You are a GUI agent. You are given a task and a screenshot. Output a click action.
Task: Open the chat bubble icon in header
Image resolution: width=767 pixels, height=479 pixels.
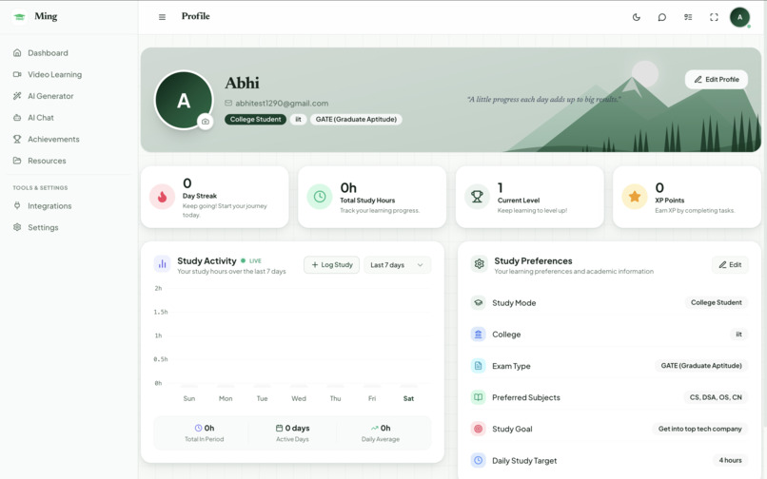(x=661, y=17)
